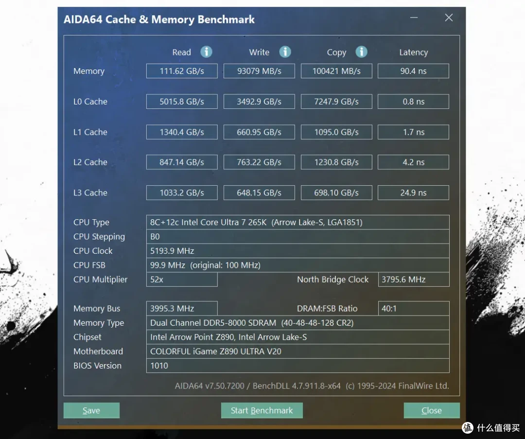Click L1 Cache Write 660.95 GB/s
Viewport: 525px width, 439px height.
(x=259, y=132)
